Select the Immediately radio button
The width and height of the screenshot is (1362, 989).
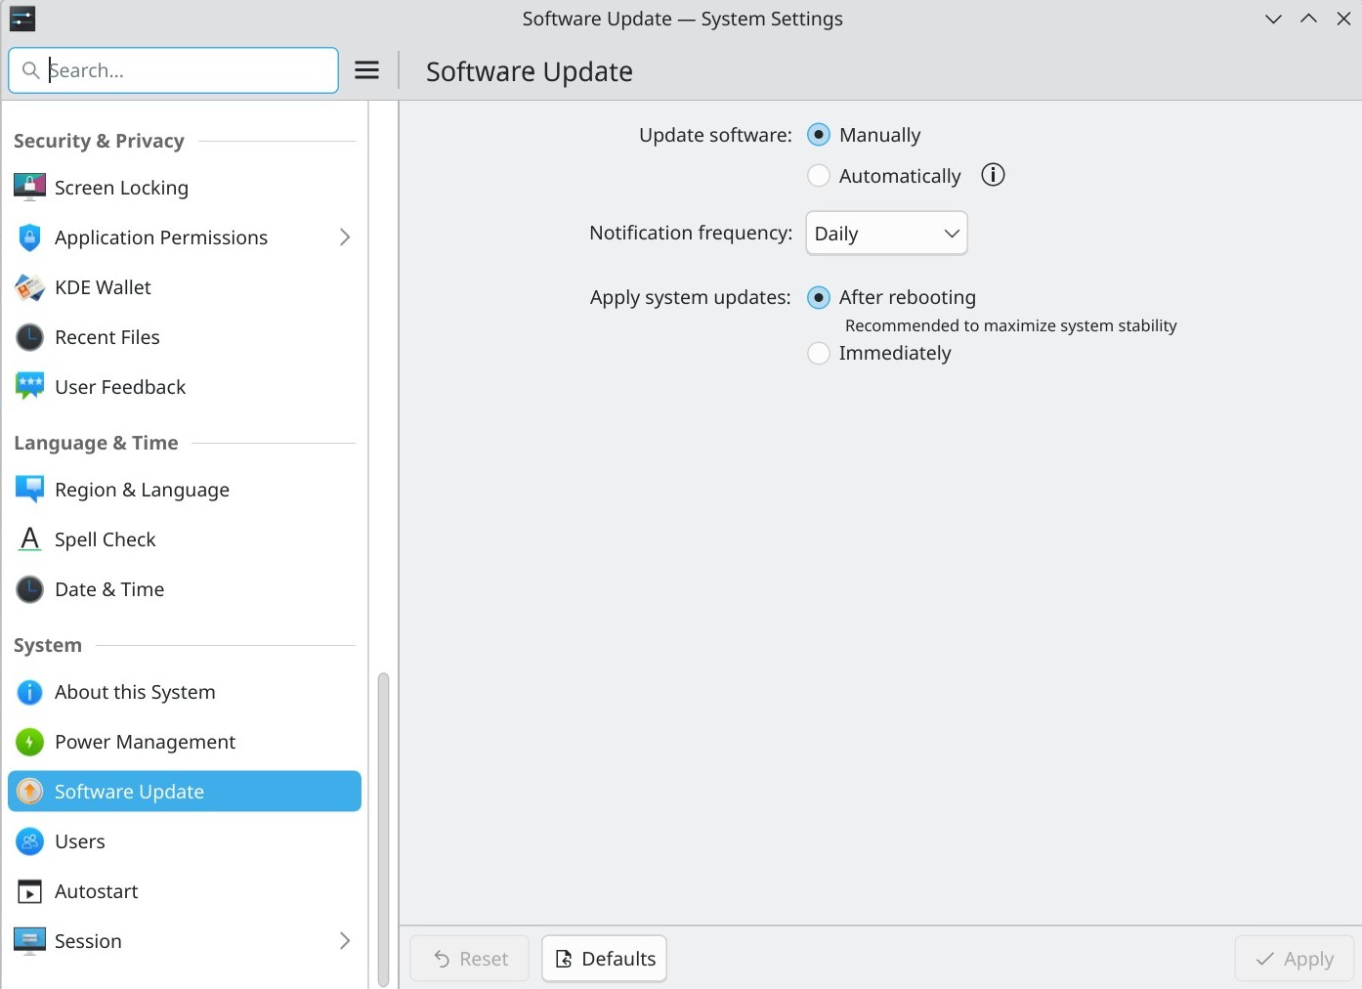[x=819, y=353]
